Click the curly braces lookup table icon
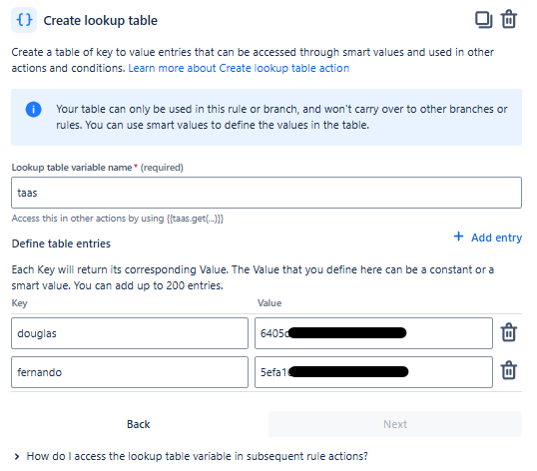537x471 pixels. click(x=24, y=20)
